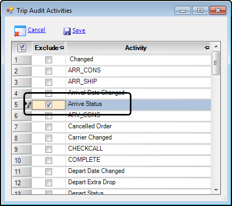Click the pin icon in Activity header

(206, 47)
